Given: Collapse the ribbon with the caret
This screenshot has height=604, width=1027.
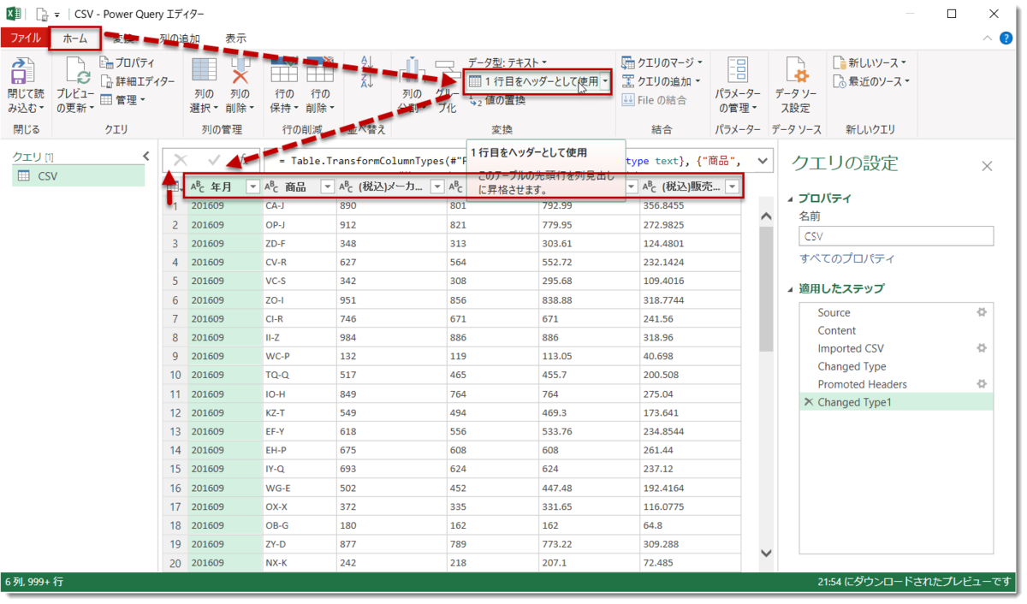Looking at the screenshot, I should 988,38.
